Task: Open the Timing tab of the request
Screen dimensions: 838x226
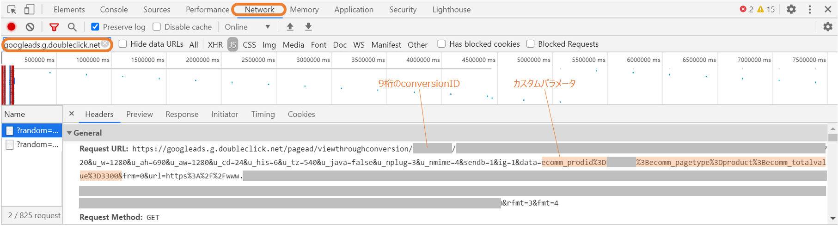Action: pyautogui.click(x=263, y=114)
